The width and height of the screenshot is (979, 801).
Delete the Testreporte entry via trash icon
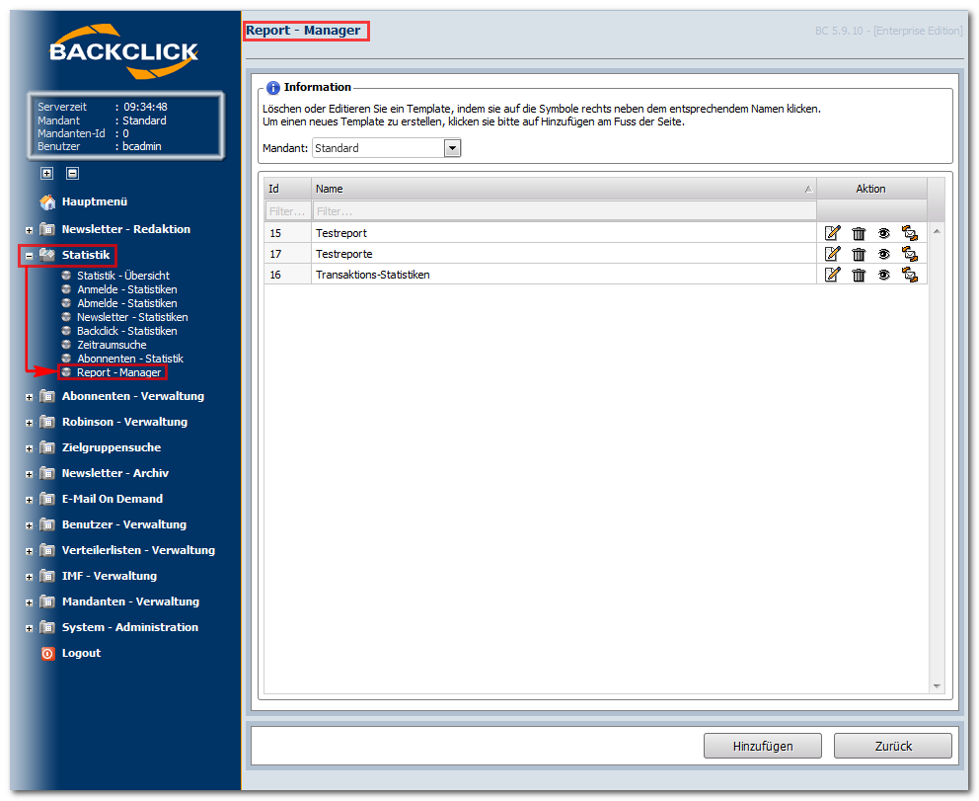pyautogui.click(x=859, y=254)
